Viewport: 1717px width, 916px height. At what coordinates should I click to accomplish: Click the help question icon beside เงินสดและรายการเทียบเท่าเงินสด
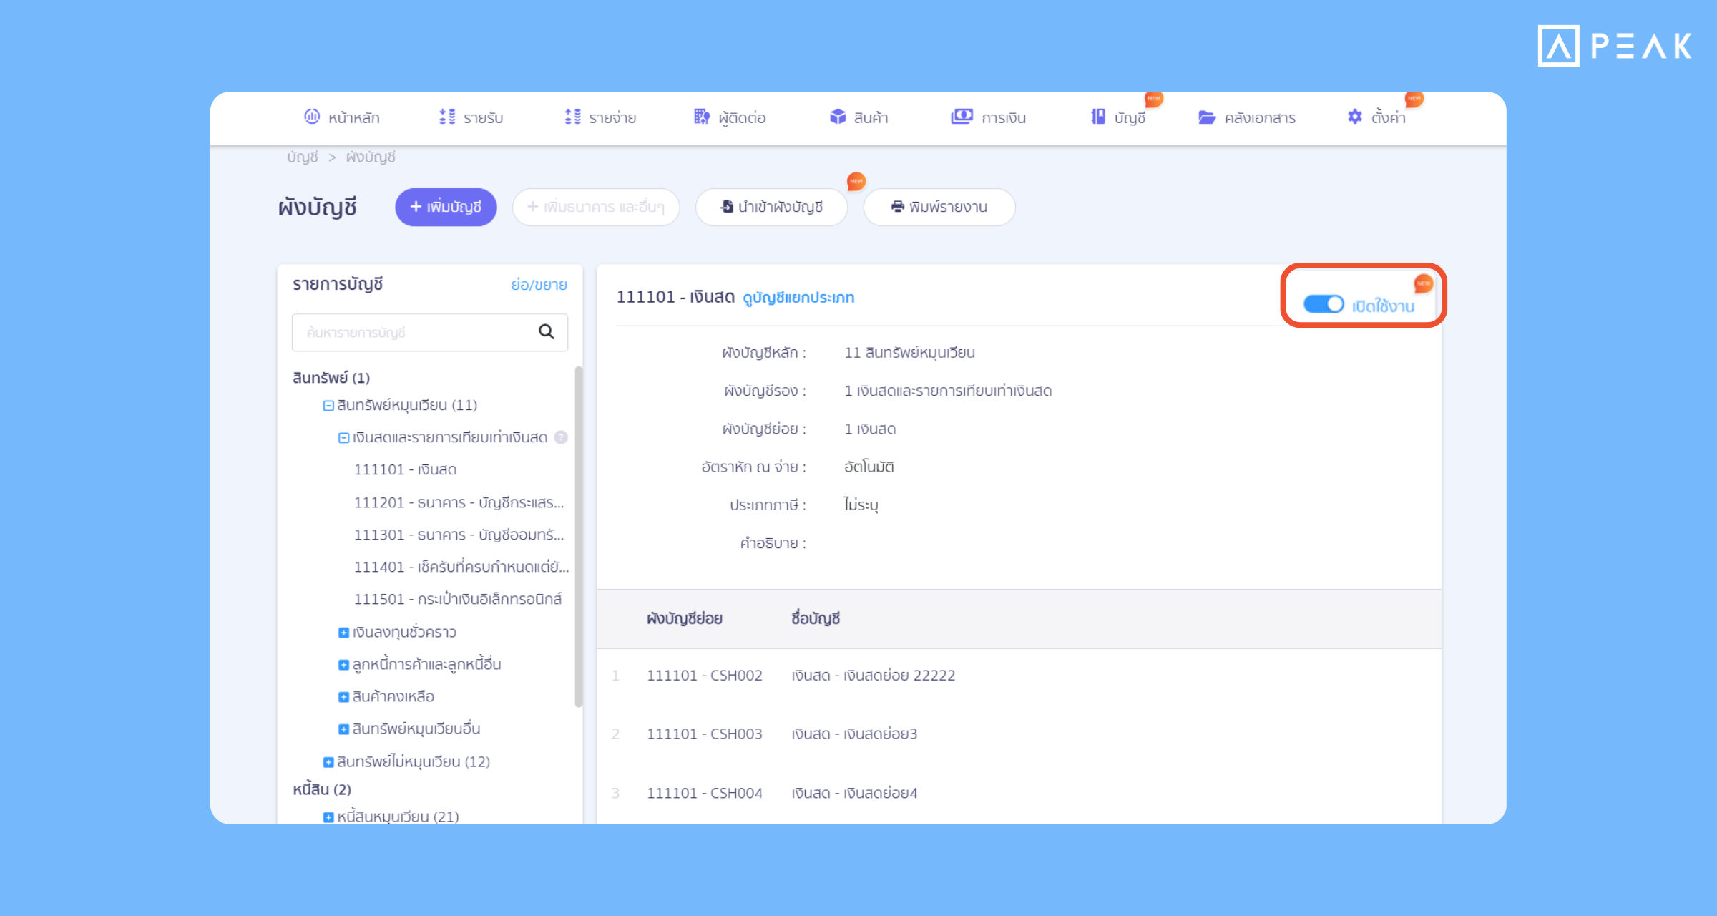562,437
